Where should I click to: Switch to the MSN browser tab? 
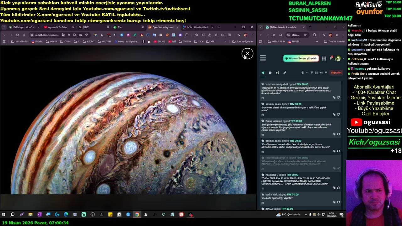click(198, 27)
